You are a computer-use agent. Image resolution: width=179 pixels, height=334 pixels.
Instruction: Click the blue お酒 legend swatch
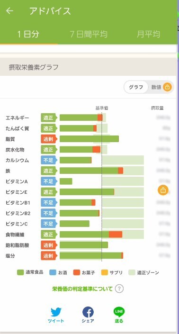[x=53, y=272]
